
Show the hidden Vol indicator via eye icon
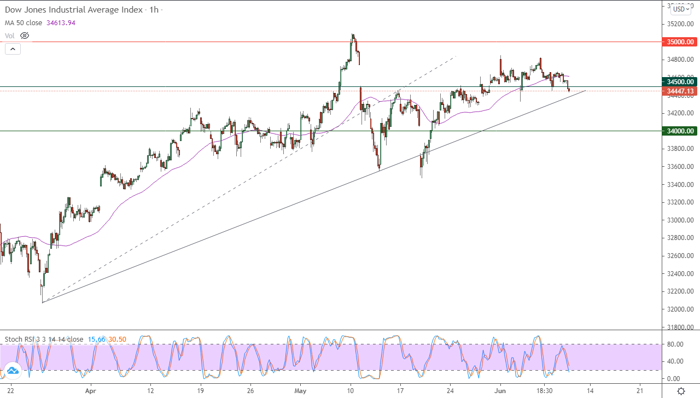coord(24,36)
